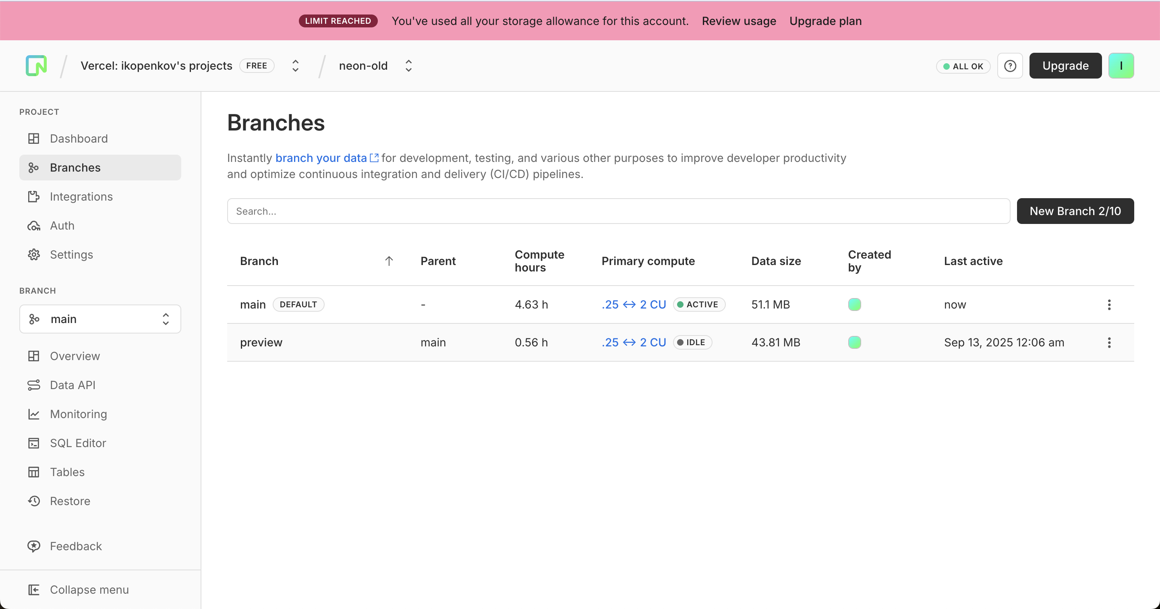Click the preview branch compute size link
Viewport: 1160px width, 609px height.
pos(634,342)
